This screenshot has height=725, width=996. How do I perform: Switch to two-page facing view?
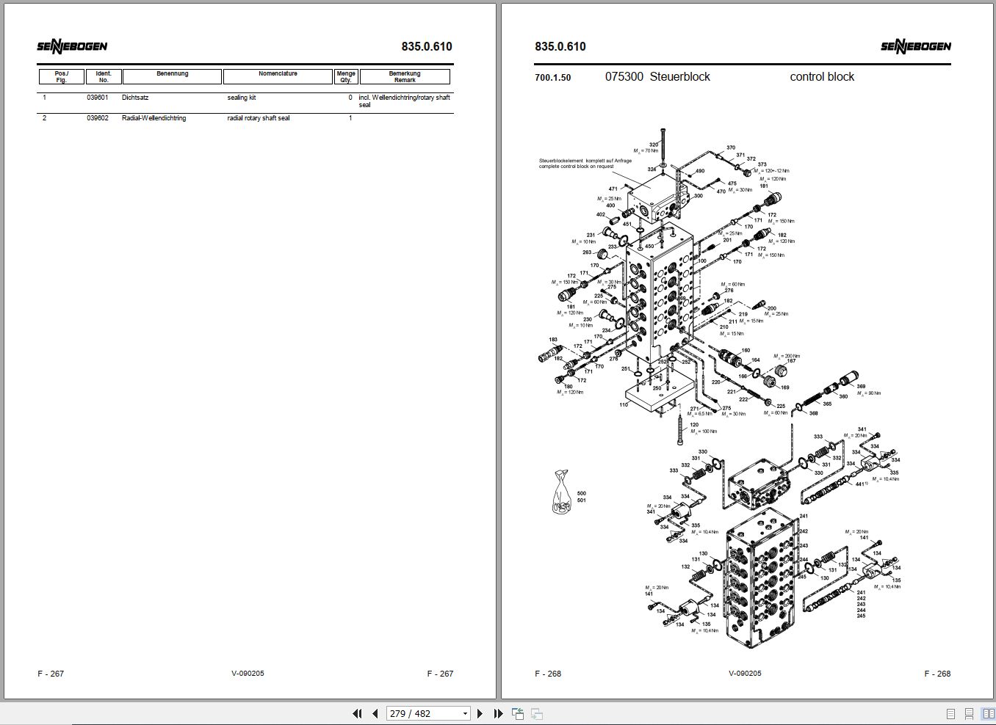coord(988,713)
